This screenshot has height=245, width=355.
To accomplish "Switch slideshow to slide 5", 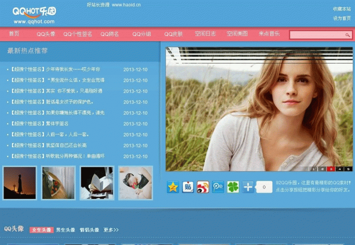I will coord(348,169).
